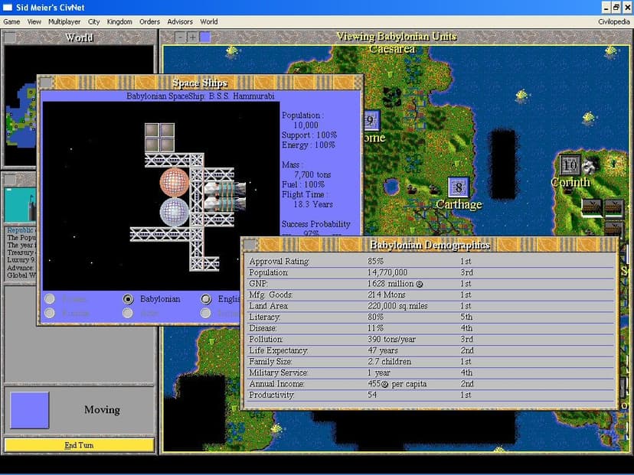This screenshot has height=475, width=634.
Task: Click the palace thumbnail in status panel
Action: (x=20, y=205)
